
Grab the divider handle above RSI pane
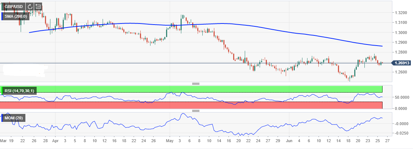click(196, 84)
